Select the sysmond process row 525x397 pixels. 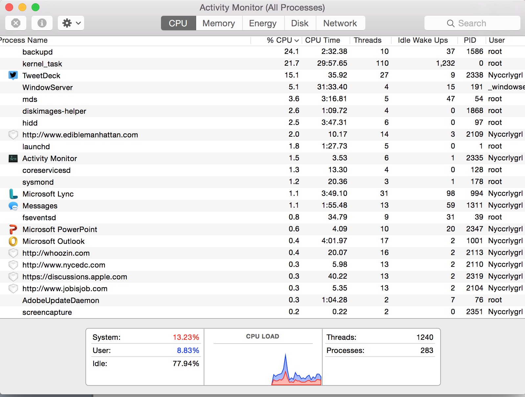(x=262, y=182)
